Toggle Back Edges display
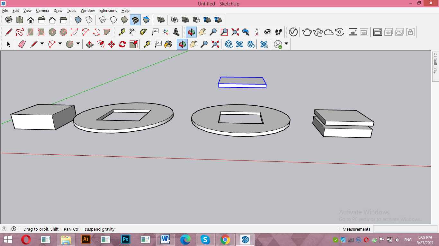 (89, 20)
